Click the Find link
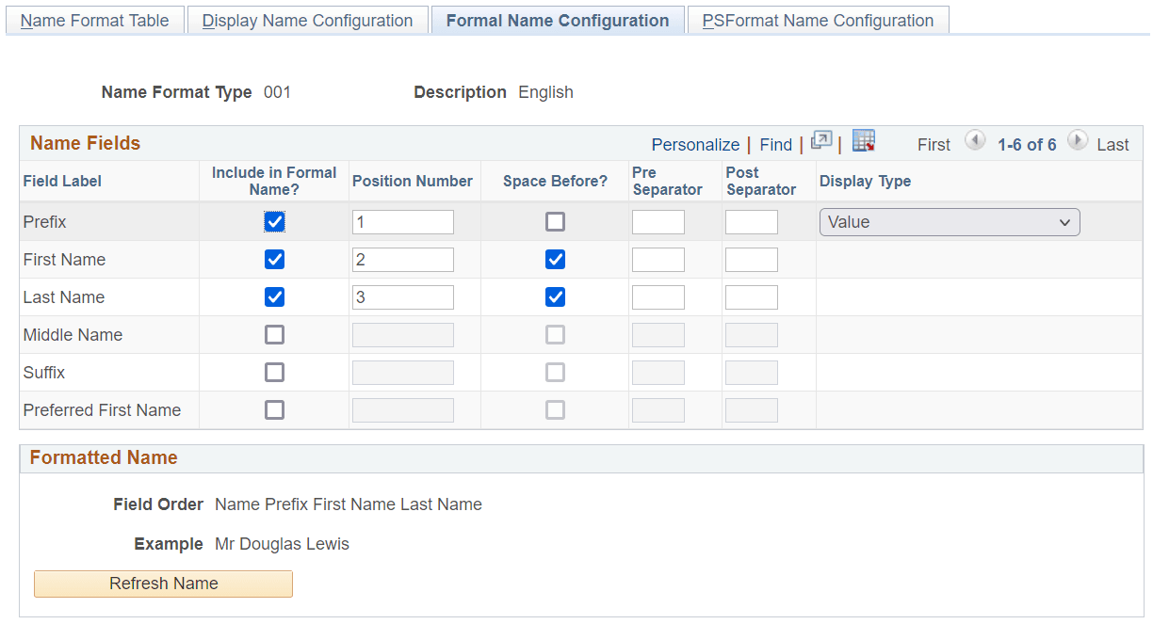The width and height of the screenshot is (1153, 624). pyautogui.click(x=775, y=144)
